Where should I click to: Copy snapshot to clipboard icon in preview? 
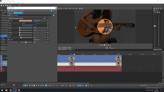(80, 8)
